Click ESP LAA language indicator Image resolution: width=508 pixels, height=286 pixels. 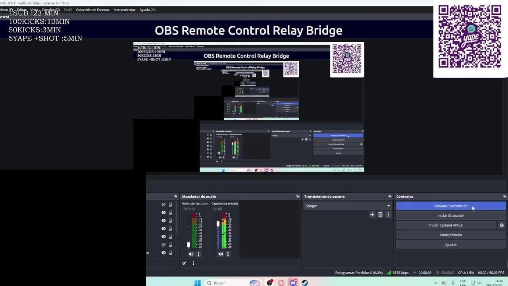pos(463,283)
